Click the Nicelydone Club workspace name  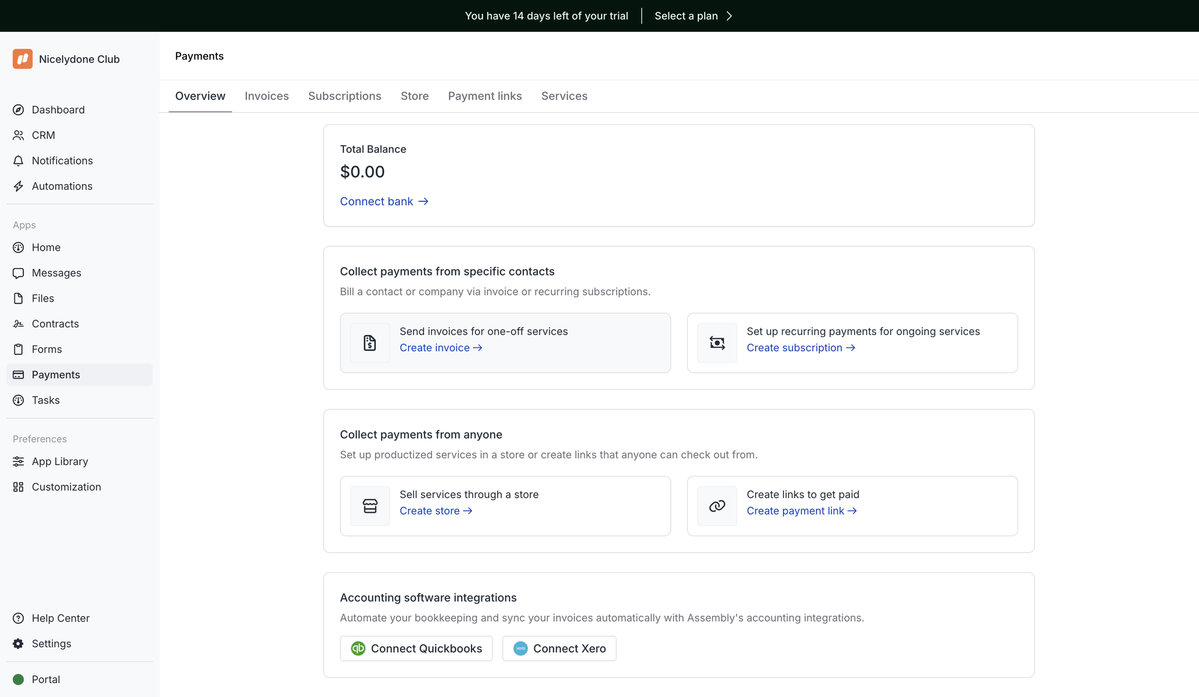coord(79,59)
